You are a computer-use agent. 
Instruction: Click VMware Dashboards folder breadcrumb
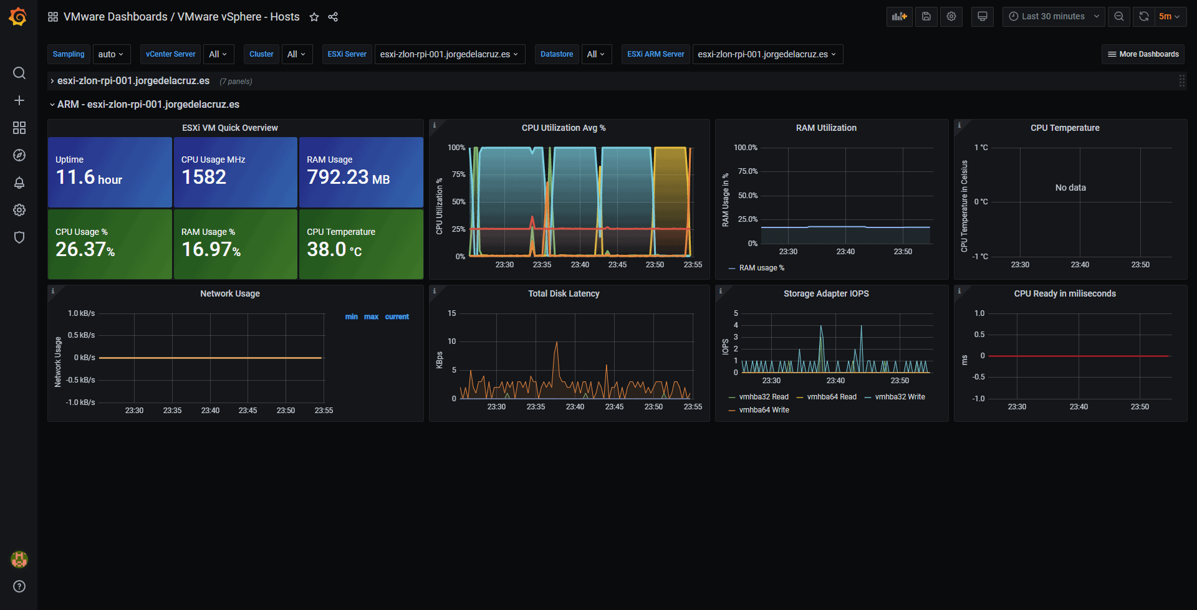point(115,17)
